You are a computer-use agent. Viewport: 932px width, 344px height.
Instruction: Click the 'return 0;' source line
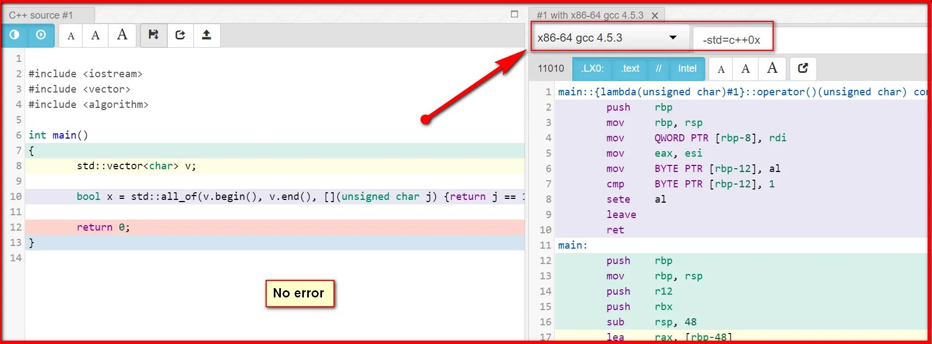[x=103, y=227]
